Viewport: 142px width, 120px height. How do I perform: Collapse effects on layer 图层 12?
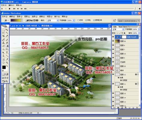pyautogui.click(x=138, y=74)
